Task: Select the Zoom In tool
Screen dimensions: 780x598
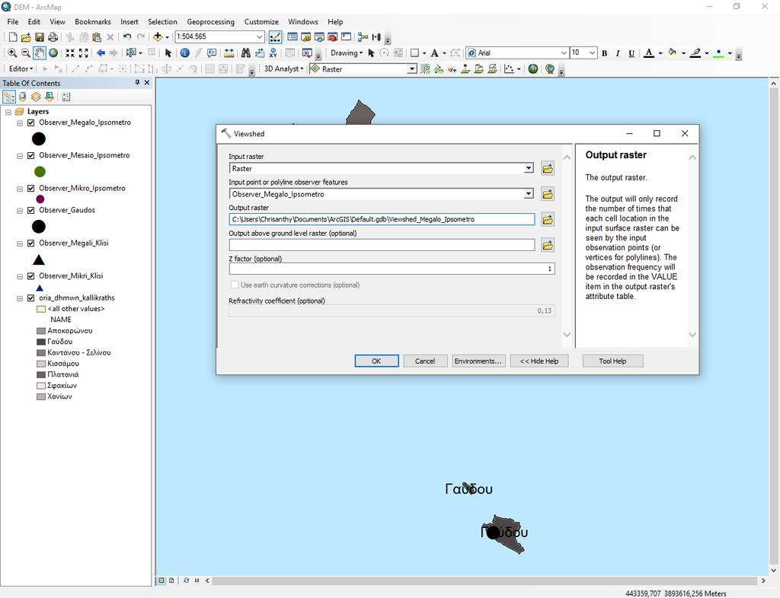Action: [x=12, y=52]
